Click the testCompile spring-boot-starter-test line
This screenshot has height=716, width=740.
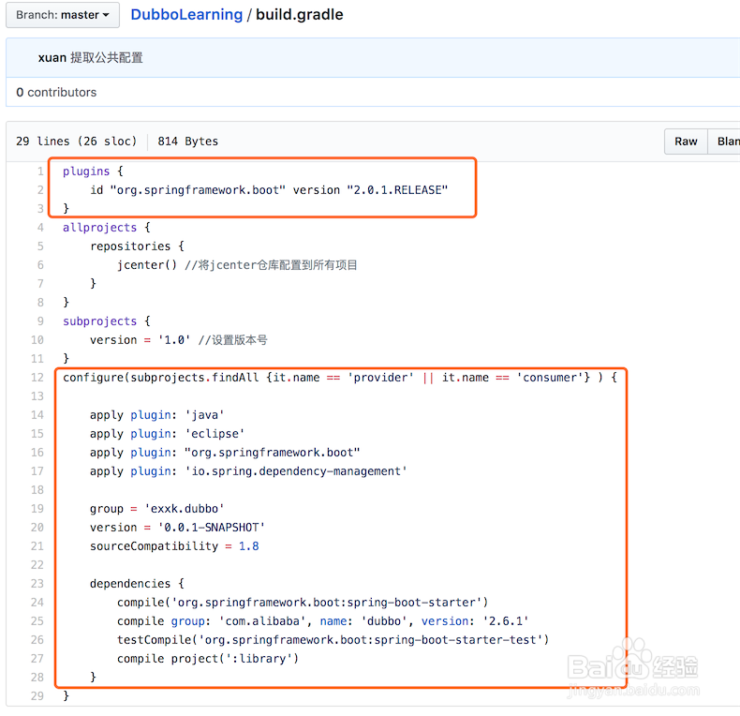(333, 640)
